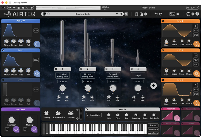Screen dimensions: 201x137
Task: Click pipe 2 transpose field +12.00 st
Action: pos(88,81)
